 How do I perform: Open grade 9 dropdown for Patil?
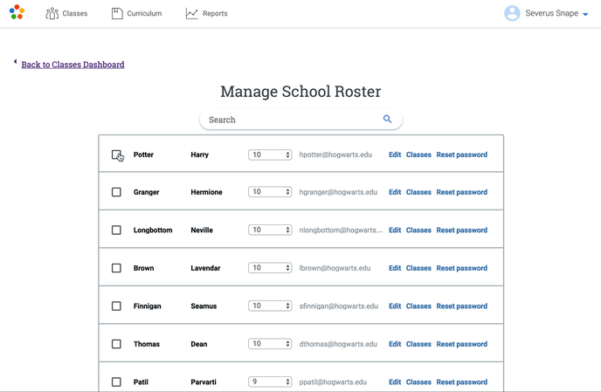click(270, 382)
